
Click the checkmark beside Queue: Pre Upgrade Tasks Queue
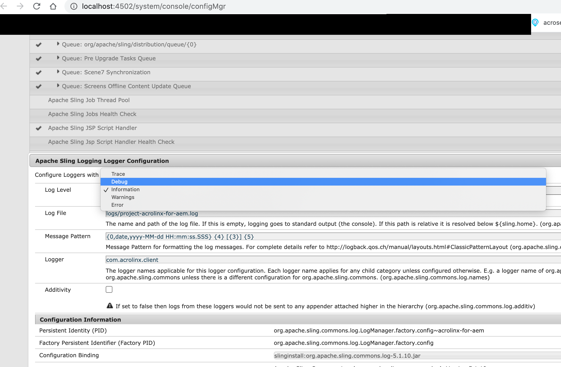click(38, 59)
